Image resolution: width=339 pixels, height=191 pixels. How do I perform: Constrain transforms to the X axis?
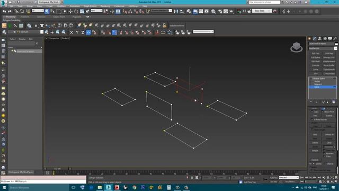pyautogui.click(x=72, y=32)
